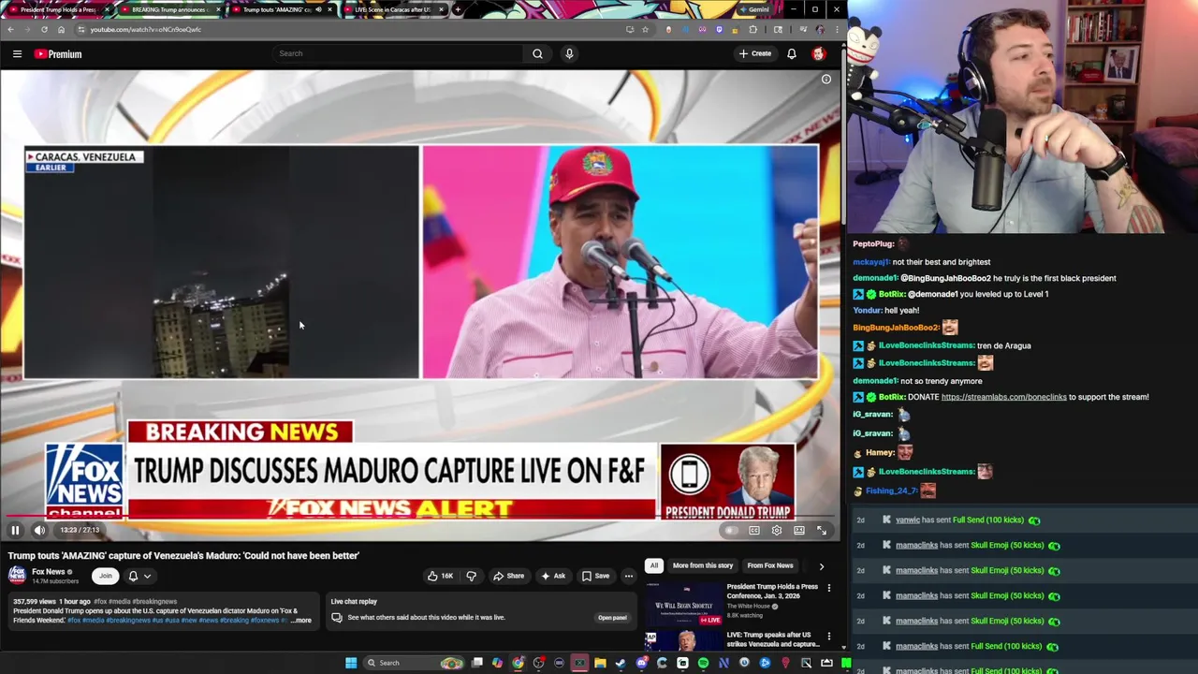Go to the browser home page icon

tap(61, 30)
